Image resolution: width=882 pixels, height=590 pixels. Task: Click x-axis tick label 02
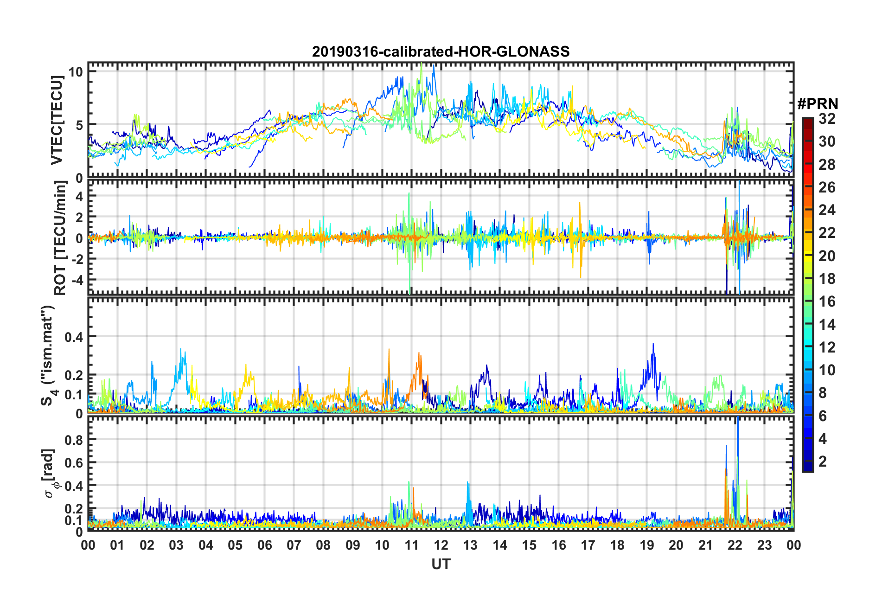coord(147,545)
